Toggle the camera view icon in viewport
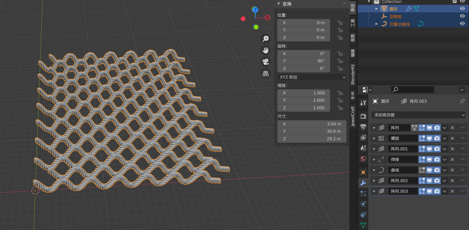The height and width of the screenshot is (230, 469). (265, 62)
